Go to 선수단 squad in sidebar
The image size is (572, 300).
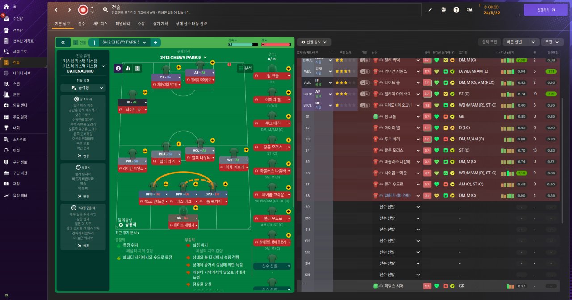(23, 30)
